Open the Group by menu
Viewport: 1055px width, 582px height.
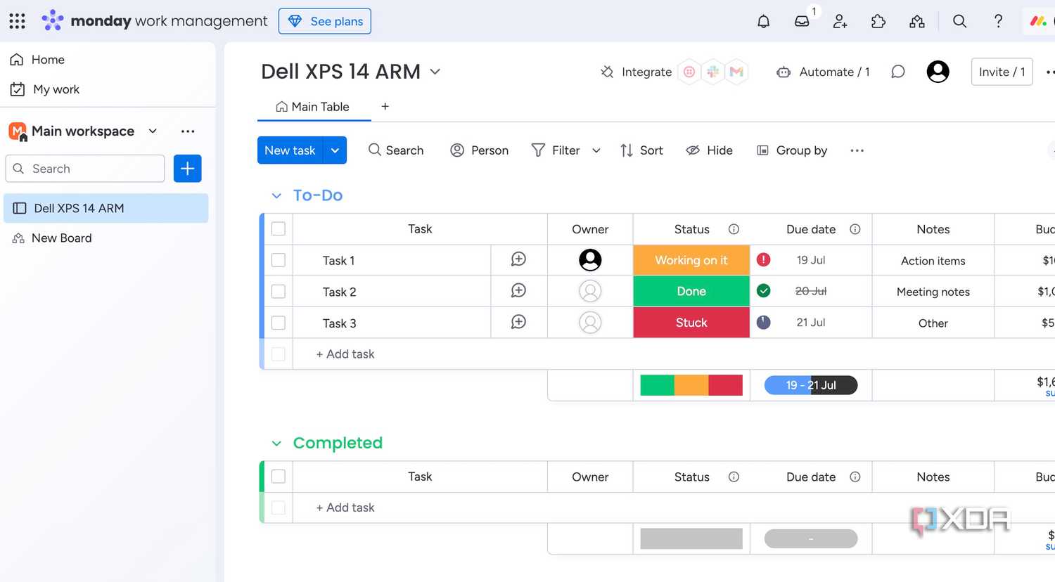[792, 150]
